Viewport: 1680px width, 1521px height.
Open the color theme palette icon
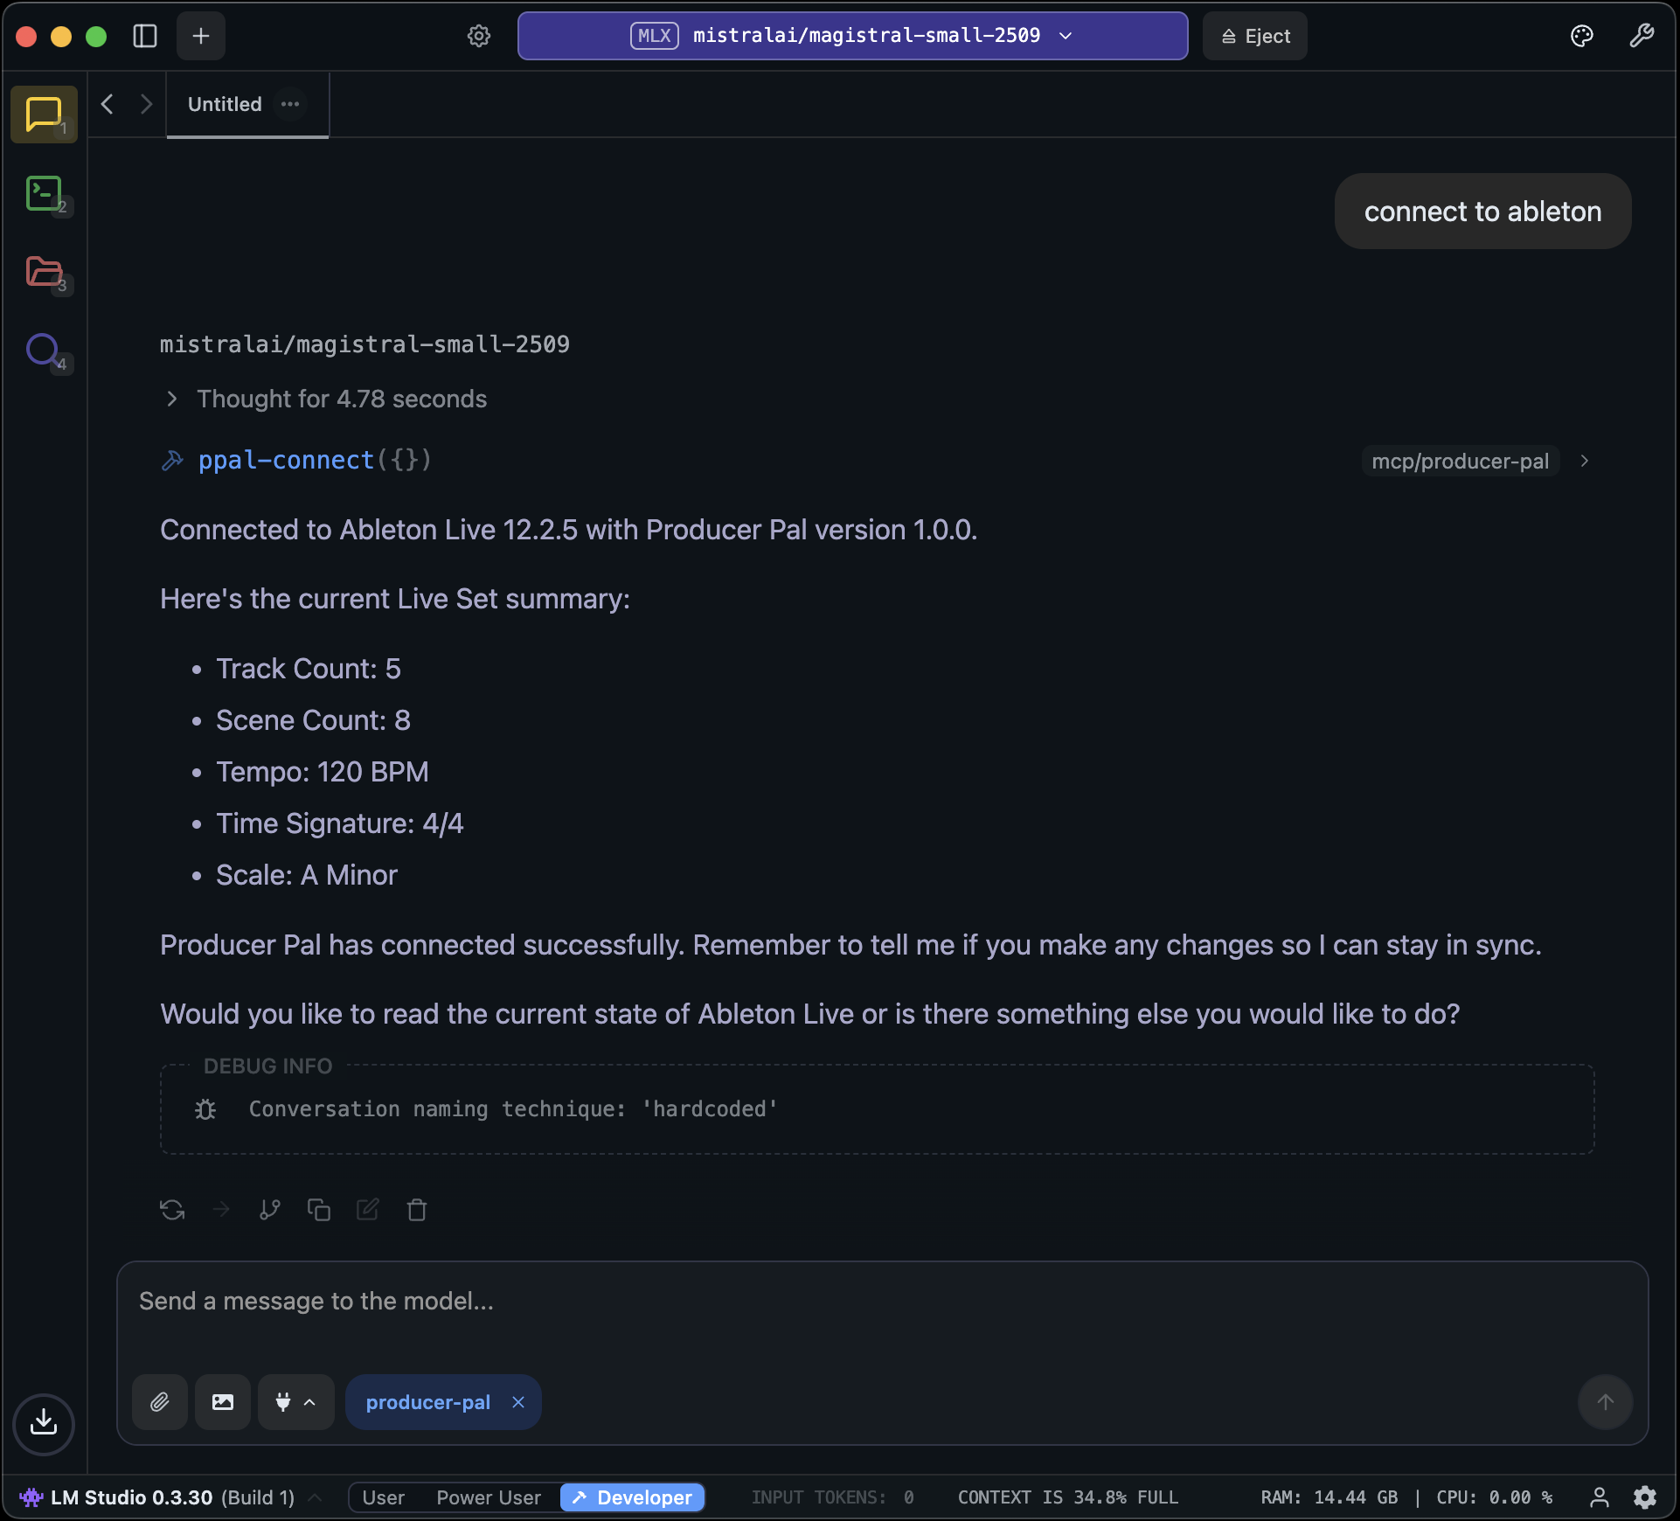[x=1581, y=36]
